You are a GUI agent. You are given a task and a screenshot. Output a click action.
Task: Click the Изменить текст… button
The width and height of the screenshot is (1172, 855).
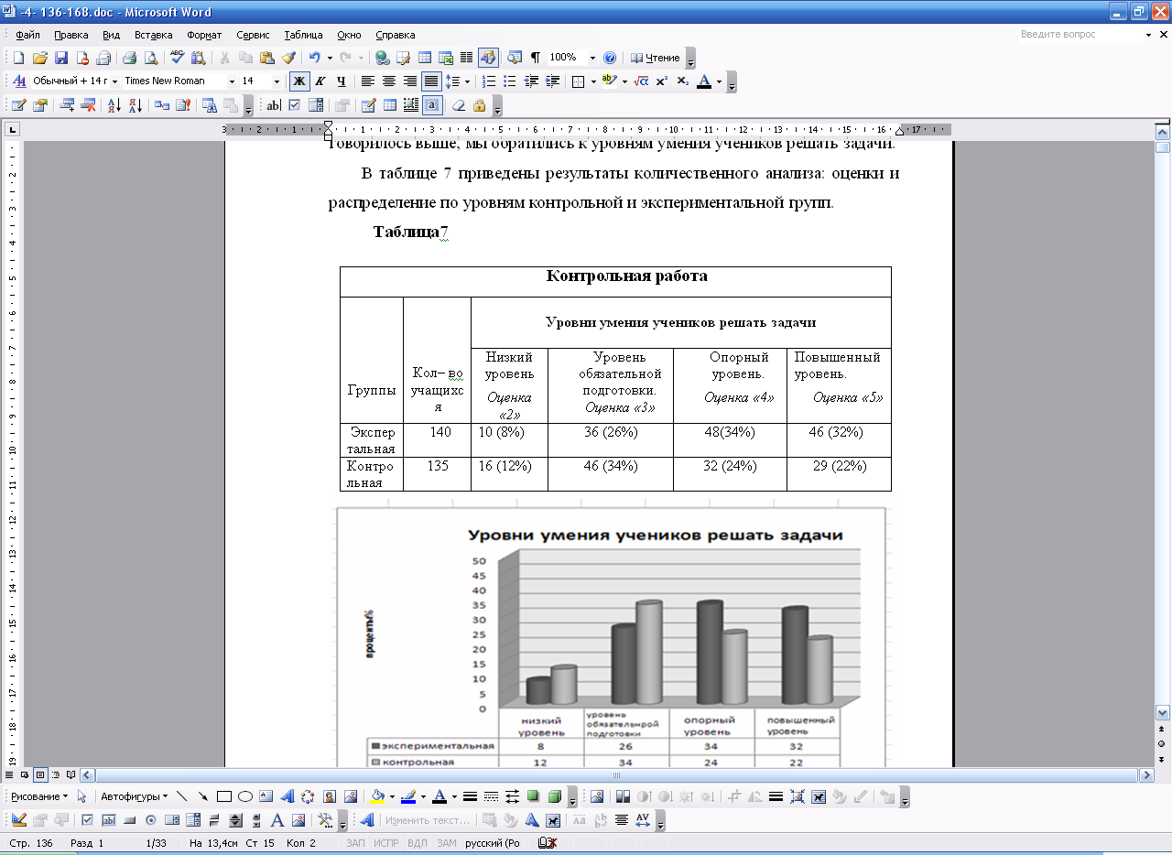coord(428,820)
